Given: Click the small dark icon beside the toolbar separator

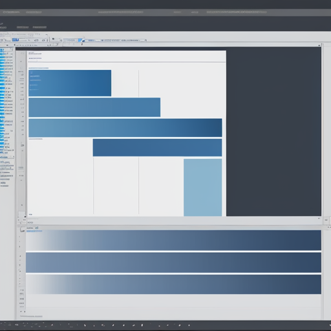Looking at the screenshot, I should click(53, 39).
